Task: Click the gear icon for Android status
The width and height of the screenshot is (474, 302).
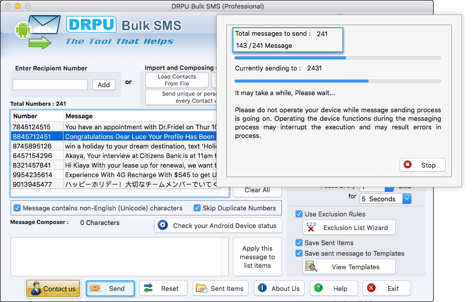Action: tap(163, 225)
